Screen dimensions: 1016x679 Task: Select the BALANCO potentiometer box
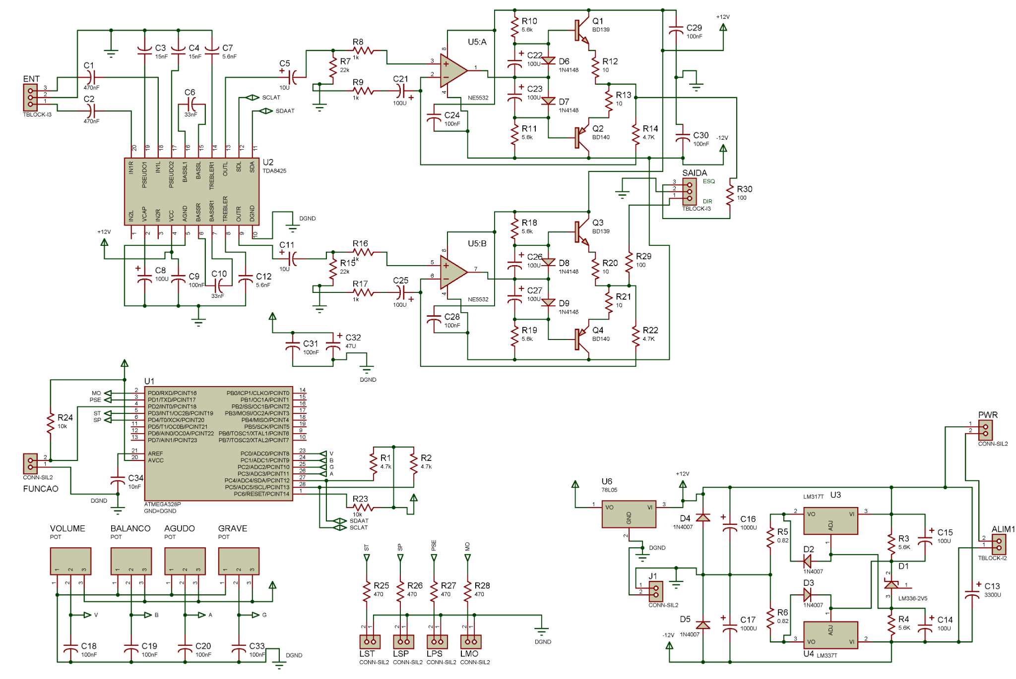tap(131, 561)
